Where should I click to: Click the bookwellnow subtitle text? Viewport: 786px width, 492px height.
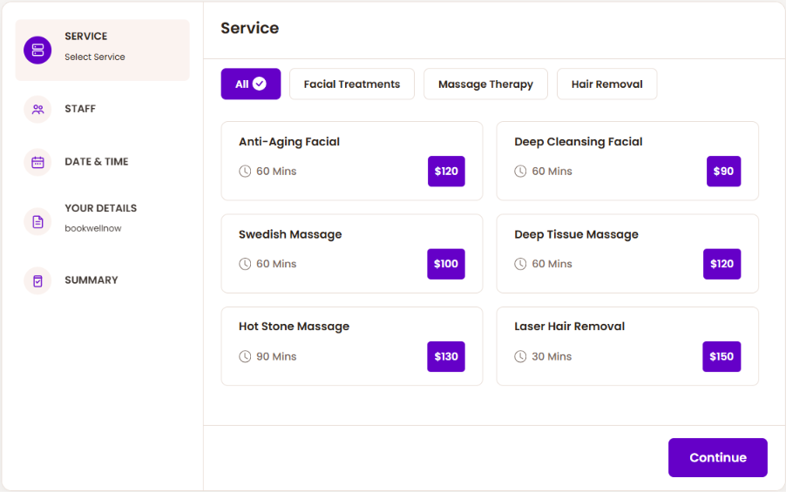tap(92, 228)
